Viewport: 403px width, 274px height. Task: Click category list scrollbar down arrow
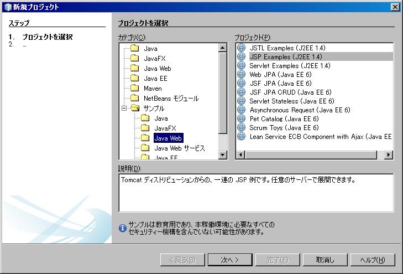pos(222,154)
